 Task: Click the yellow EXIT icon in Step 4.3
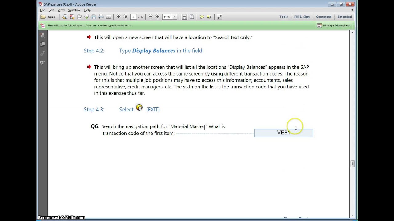click(x=139, y=107)
